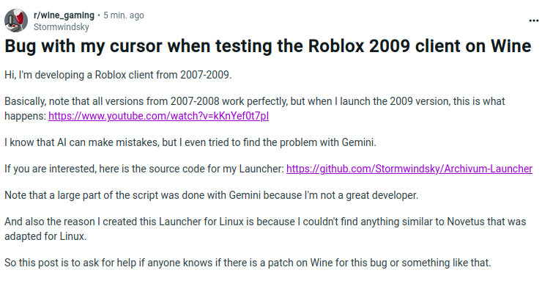Follow the YouTube watch video link
Image resolution: width=553 pixels, height=281 pixels.
(x=158, y=116)
